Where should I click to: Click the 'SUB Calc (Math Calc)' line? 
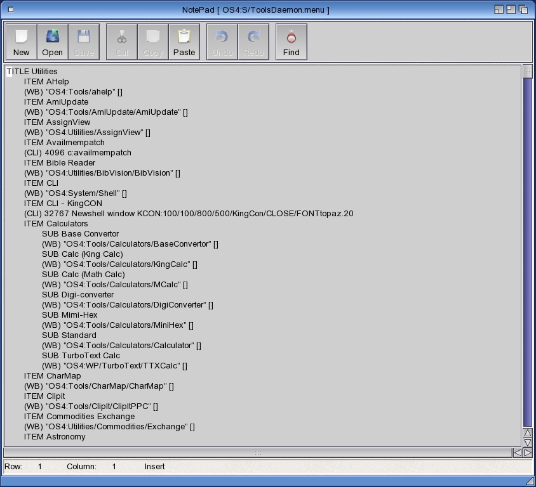point(83,275)
